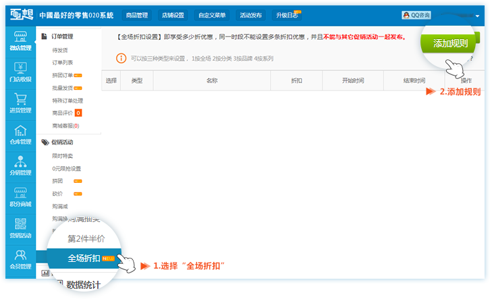
Task: Click the QQ咨询 penguin icon button
Action: pyautogui.click(x=416, y=15)
